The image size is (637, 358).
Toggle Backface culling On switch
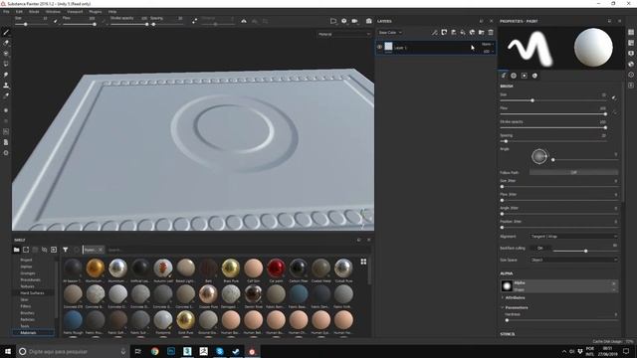click(x=539, y=248)
